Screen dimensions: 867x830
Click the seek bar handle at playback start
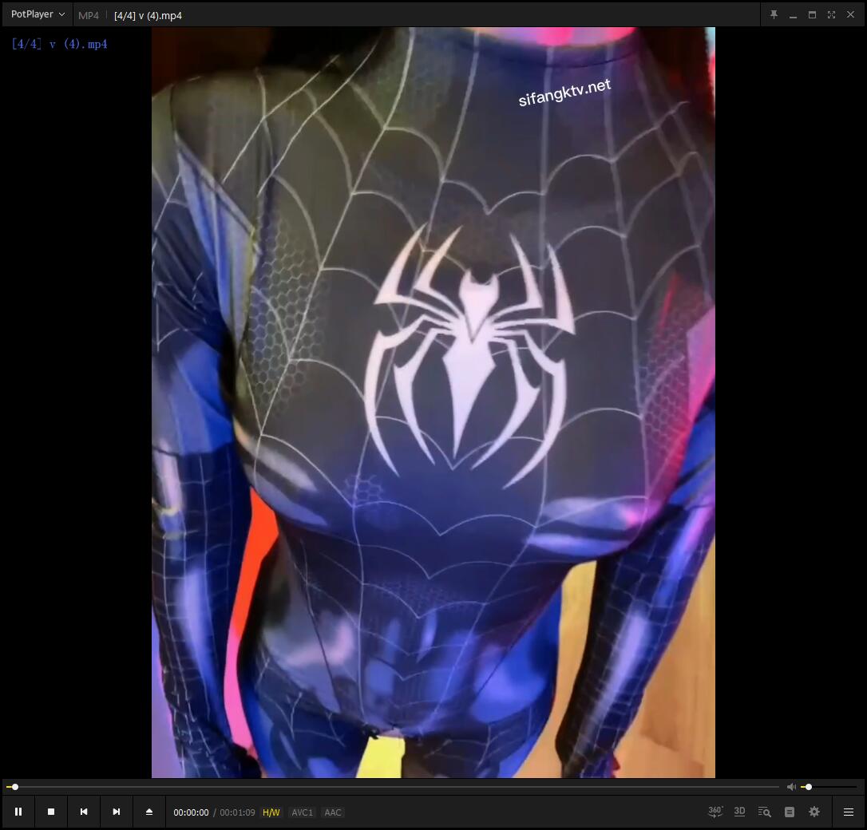tap(15, 787)
